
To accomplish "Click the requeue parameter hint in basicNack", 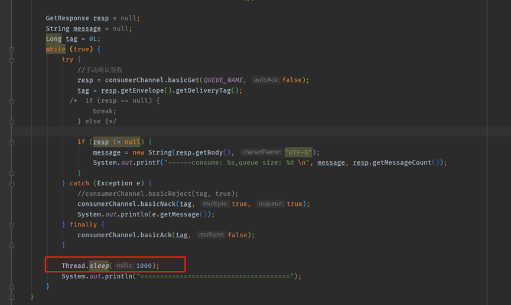I will pyautogui.click(x=271, y=204).
